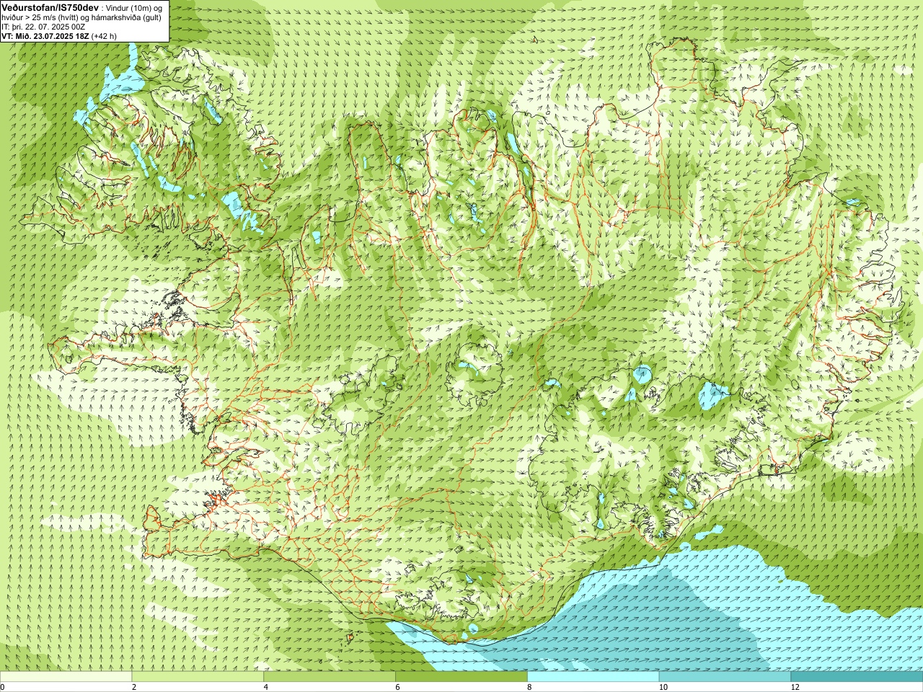Click the legend label '4'
Viewport: 923px width, 692px height.
(x=266, y=688)
